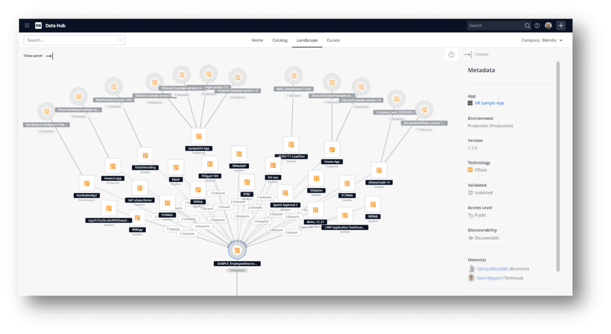Select the 93Native app node
Screen dimensions: 611x334
316,179
